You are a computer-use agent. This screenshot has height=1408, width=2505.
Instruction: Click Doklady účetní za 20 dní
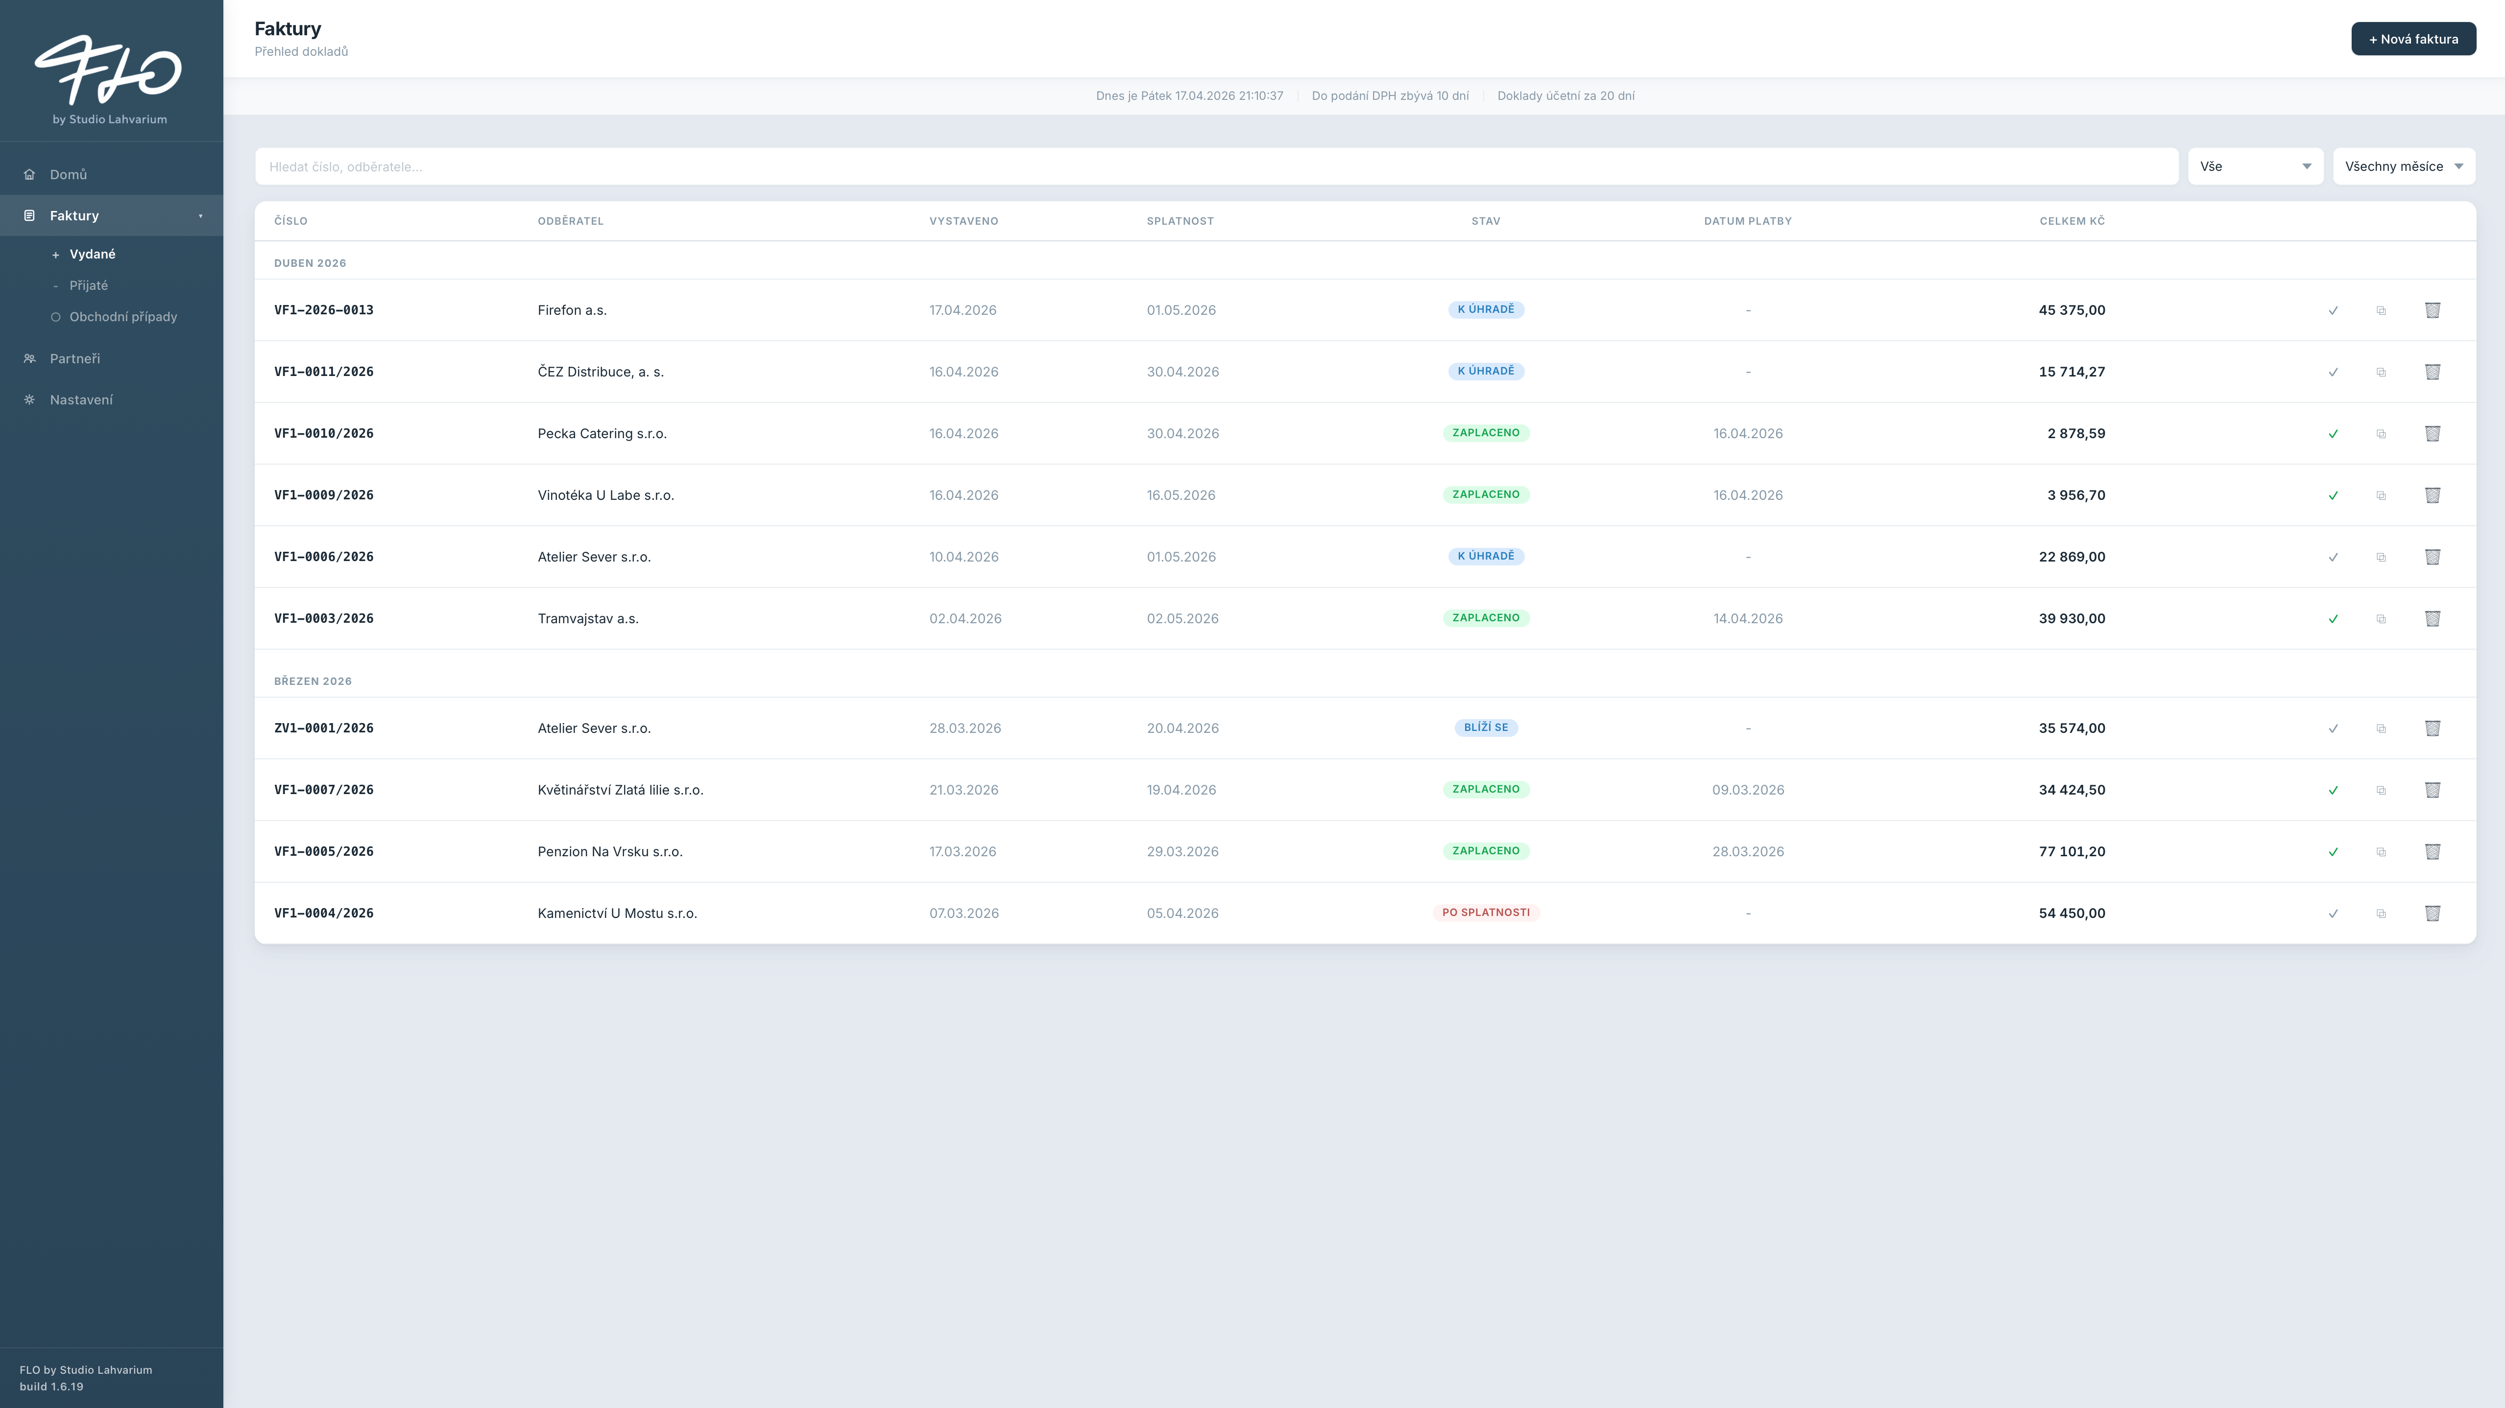tap(1566, 96)
